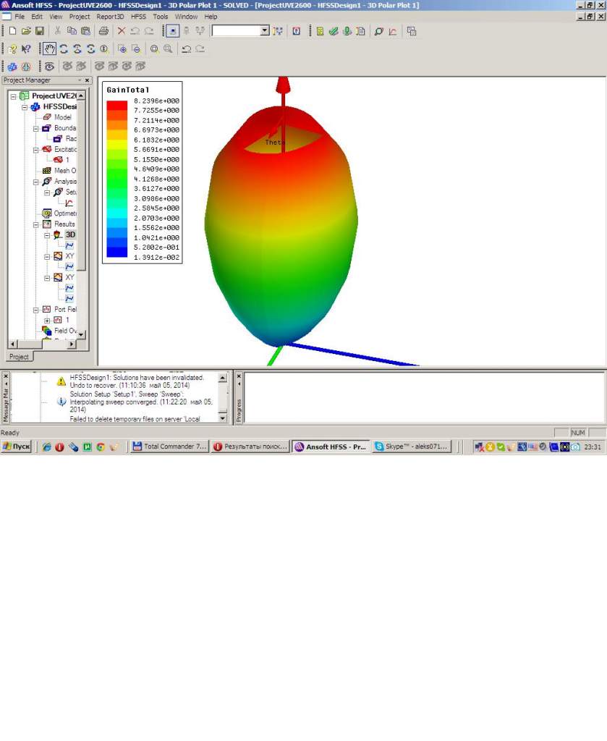Click the Validate green checkmark icon
The image size is (607, 741).
click(x=334, y=31)
